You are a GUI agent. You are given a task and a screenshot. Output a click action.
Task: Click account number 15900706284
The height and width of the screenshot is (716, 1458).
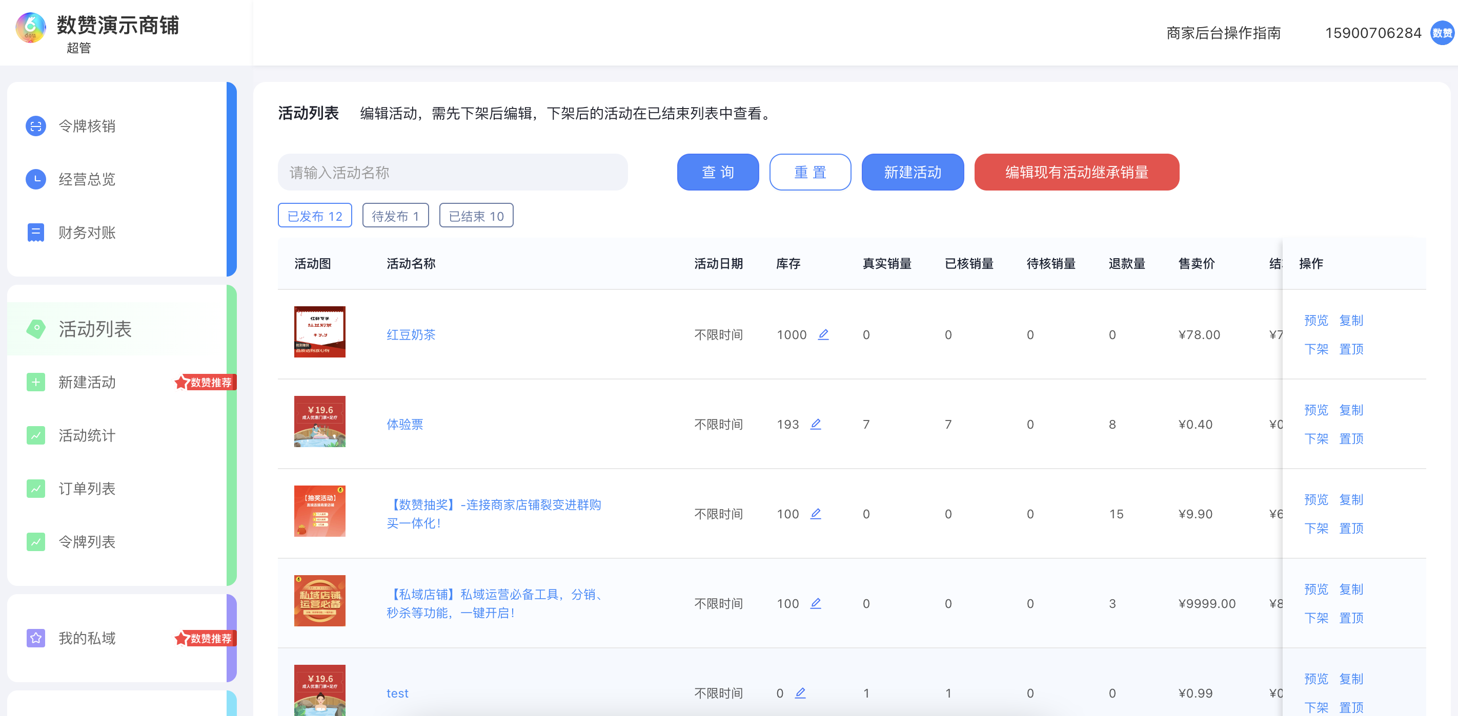pos(1372,33)
